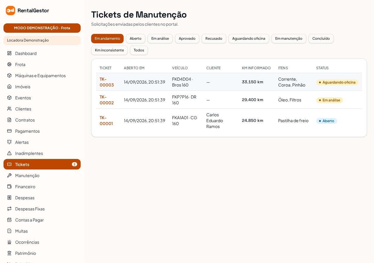The image size is (374, 263).
Task: Select the Km inconsistente filter
Action: [x=109, y=50]
